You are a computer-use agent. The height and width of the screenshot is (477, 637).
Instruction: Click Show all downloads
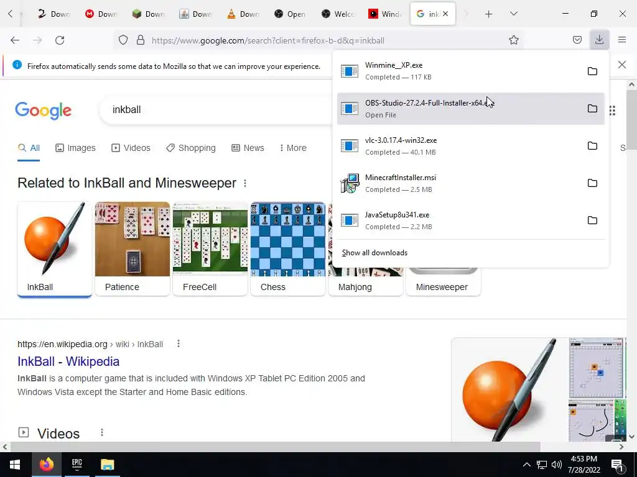(x=374, y=253)
